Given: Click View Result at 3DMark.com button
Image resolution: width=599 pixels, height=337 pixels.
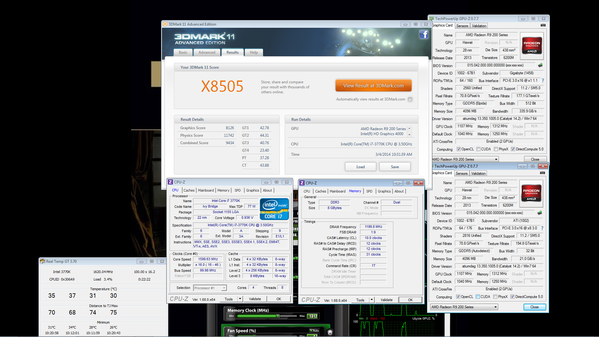Looking at the screenshot, I should [x=373, y=85].
